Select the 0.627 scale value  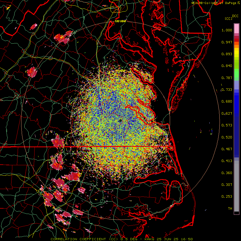[x=227, y=114]
